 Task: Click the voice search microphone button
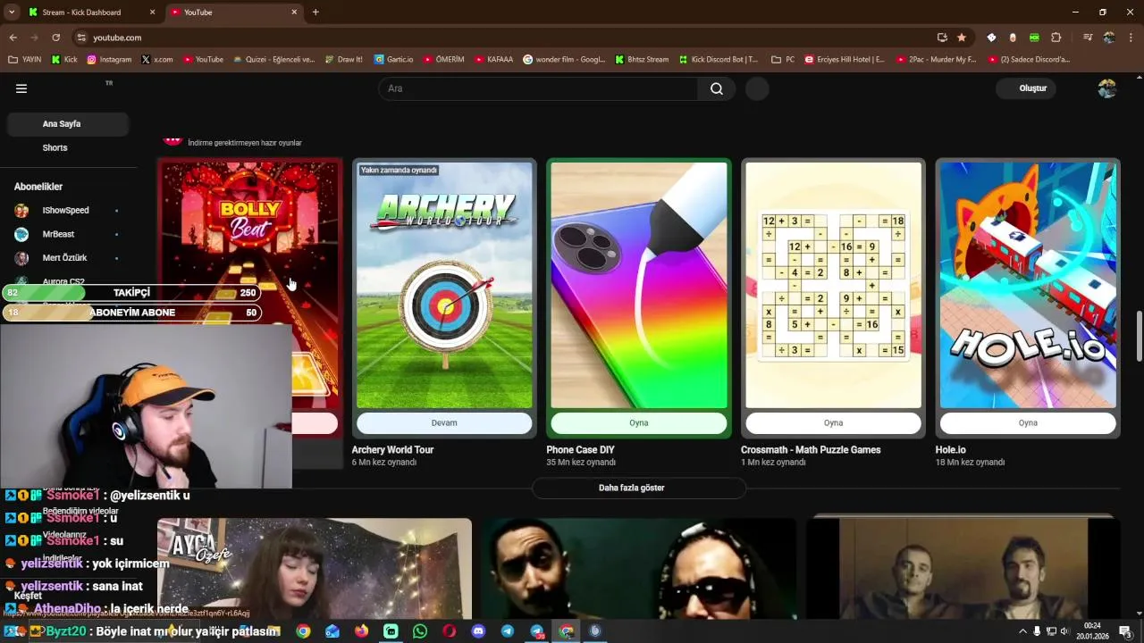757,88
